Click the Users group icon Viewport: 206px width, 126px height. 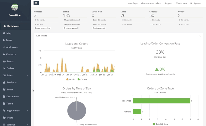4,118
